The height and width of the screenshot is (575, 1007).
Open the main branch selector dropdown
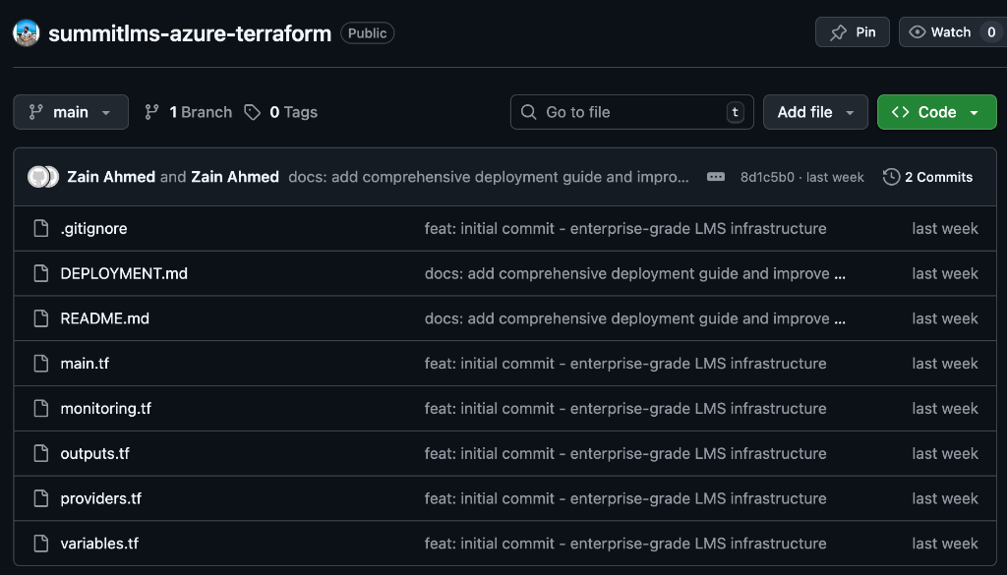tap(70, 112)
